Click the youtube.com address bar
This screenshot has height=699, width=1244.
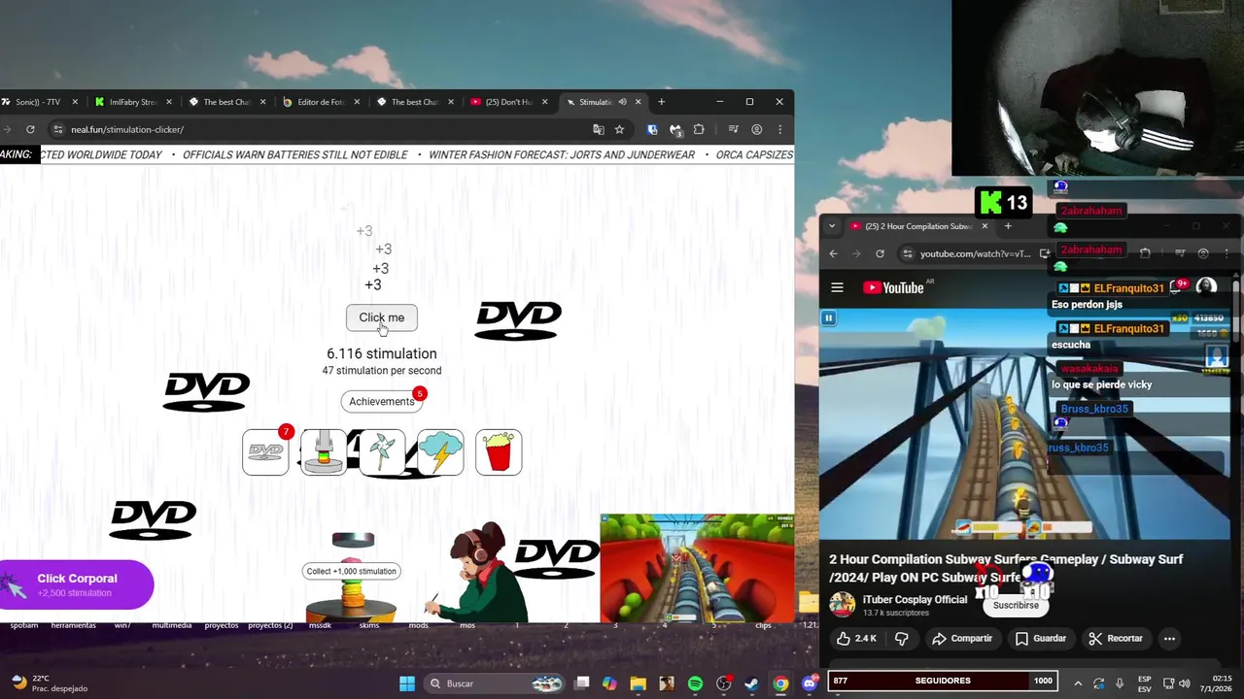pos(974,253)
